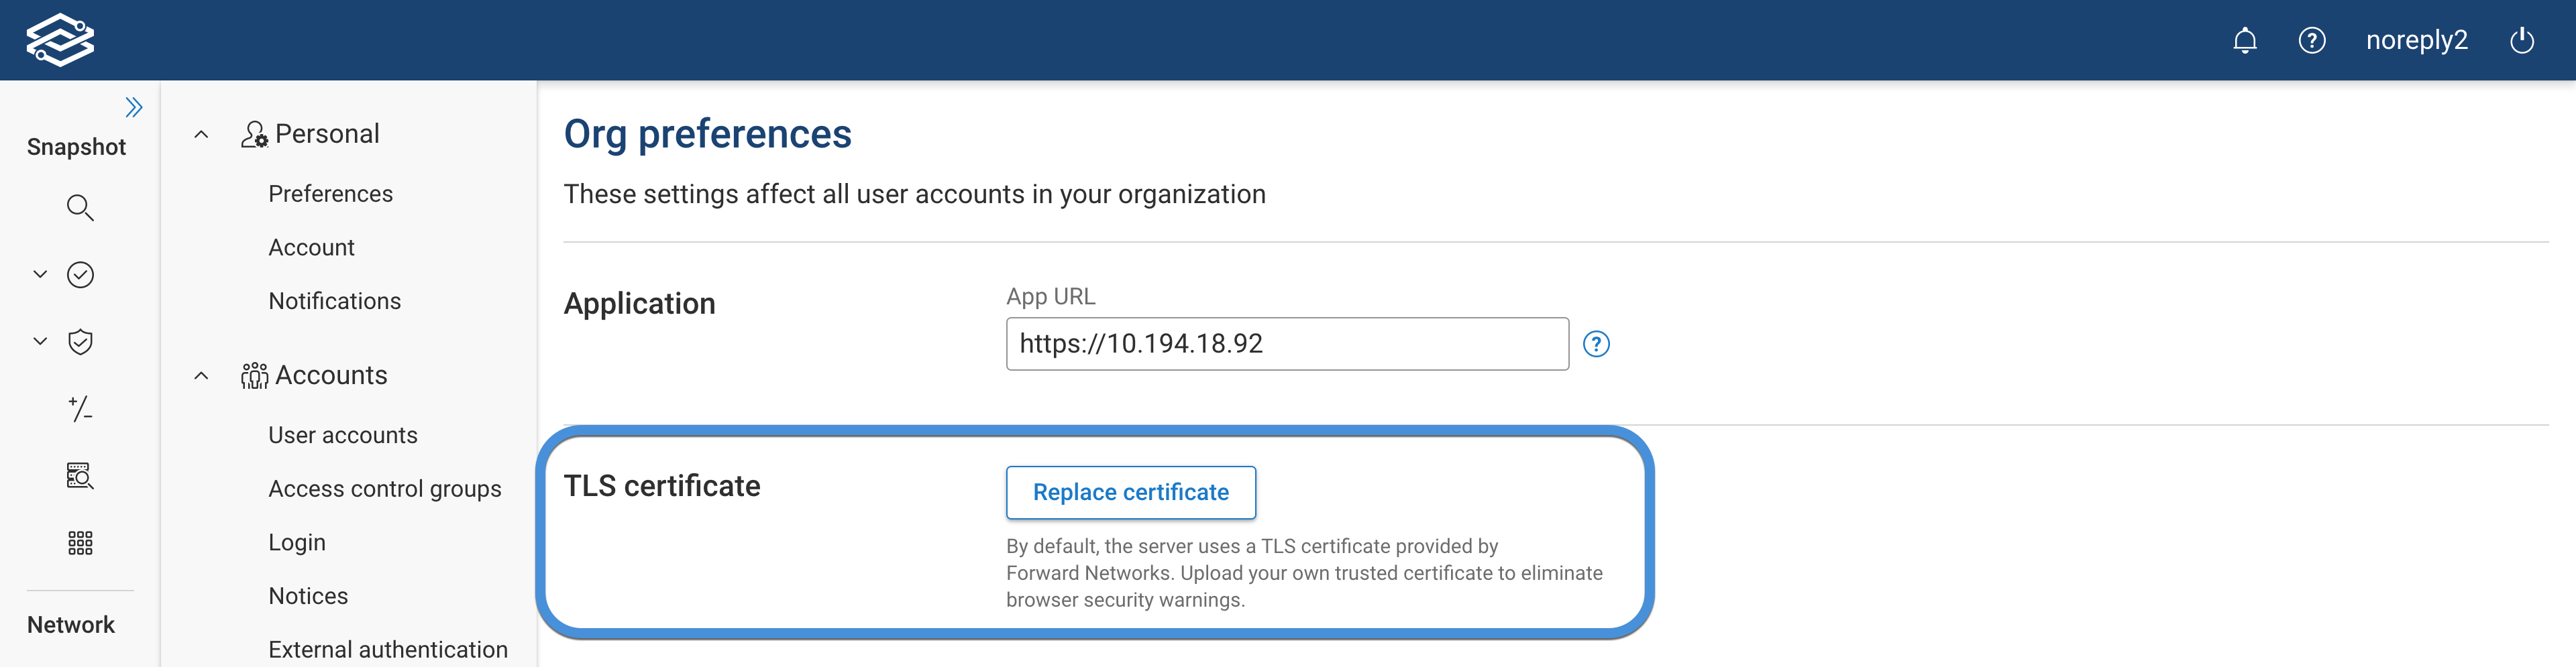The width and height of the screenshot is (2576, 667).
Task: Expand the checks sidebar chevron
Action: [x=39, y=274]
